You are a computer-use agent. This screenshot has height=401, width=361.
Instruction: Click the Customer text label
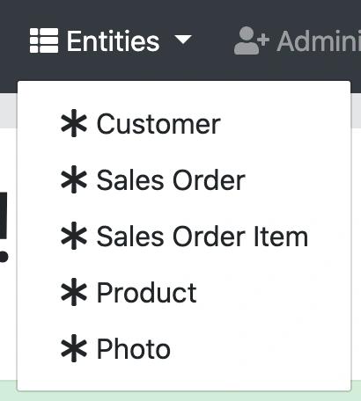158,124
